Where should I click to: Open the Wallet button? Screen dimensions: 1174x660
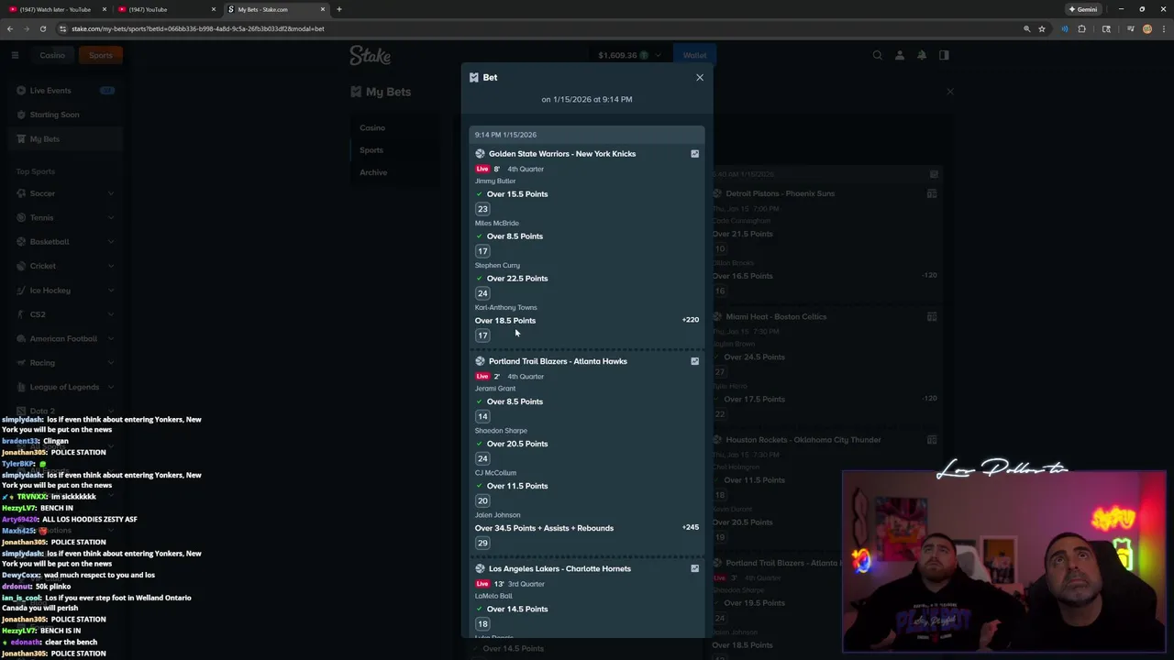[x=694, y=55]
